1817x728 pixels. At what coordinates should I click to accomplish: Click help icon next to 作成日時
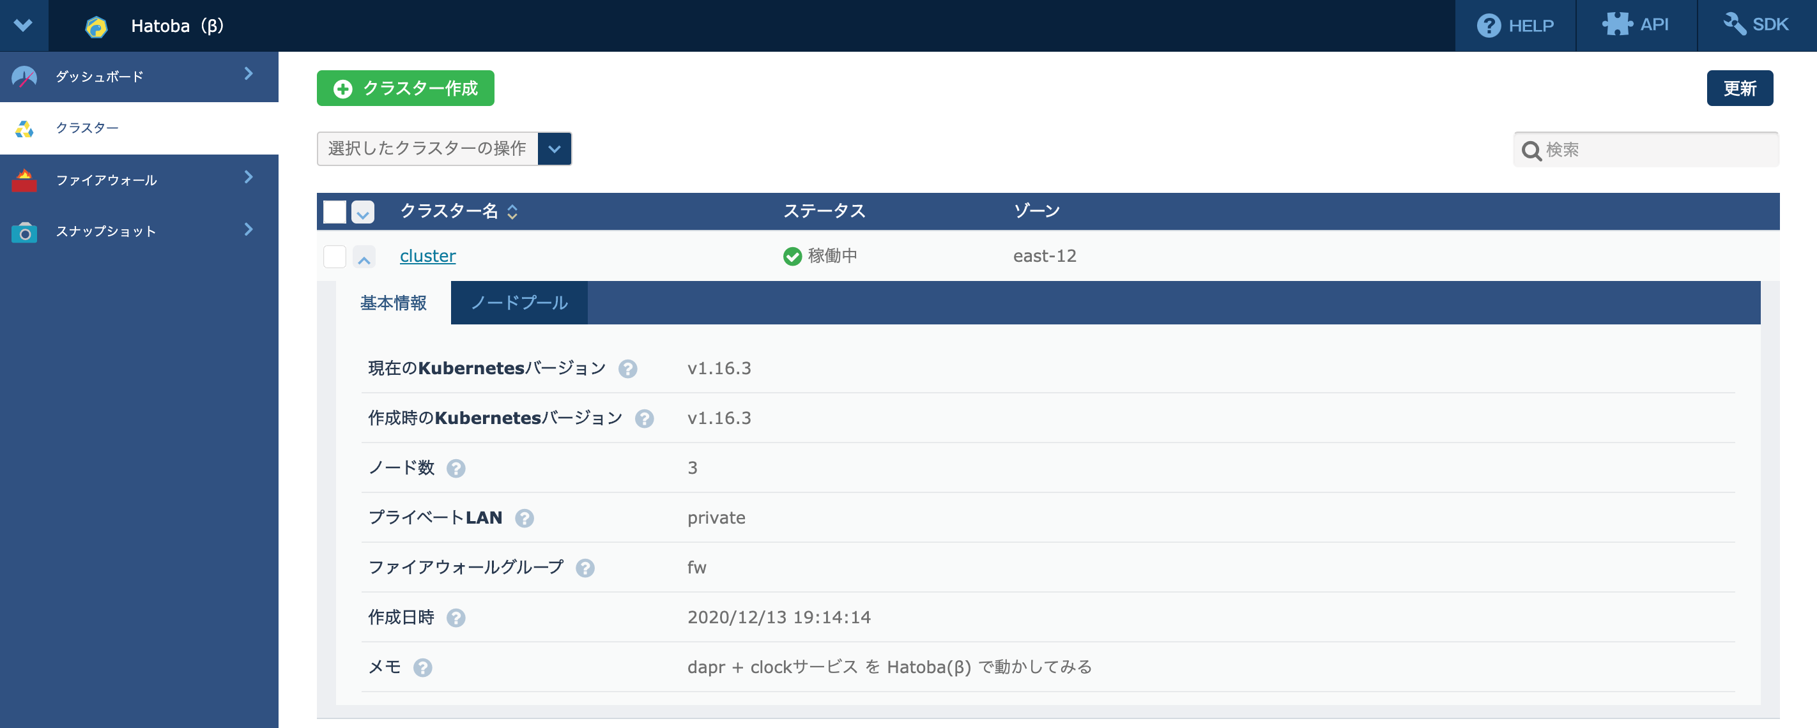[456, 618]
